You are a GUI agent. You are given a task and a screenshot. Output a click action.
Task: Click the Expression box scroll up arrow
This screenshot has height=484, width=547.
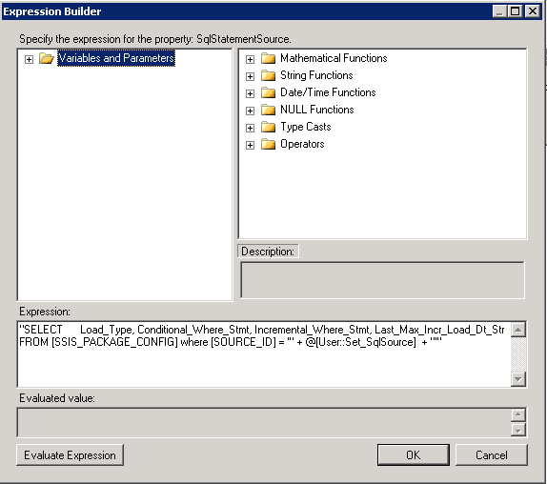click(x=518, y=330)
